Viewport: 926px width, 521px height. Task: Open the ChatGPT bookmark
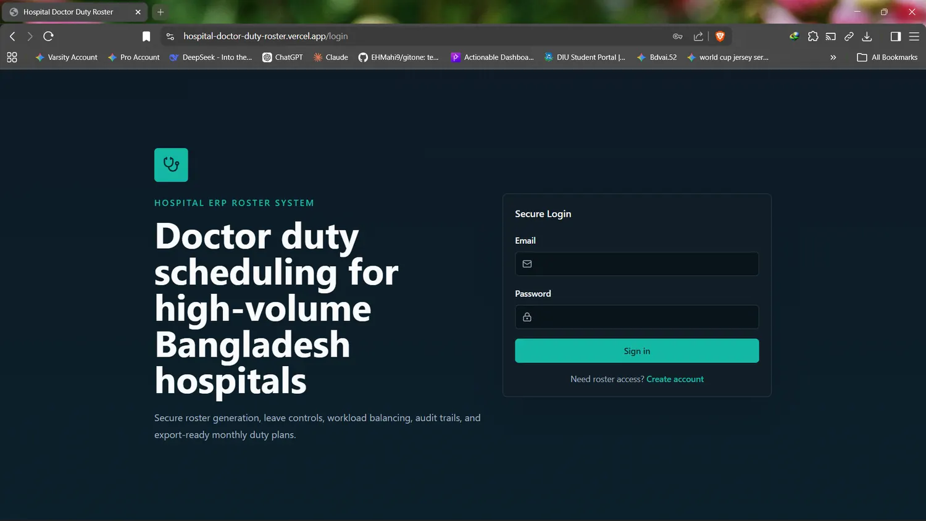pyautogui.click(x=282, y=57)
